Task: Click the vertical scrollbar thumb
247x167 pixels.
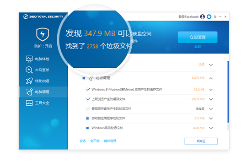Action: (228, 92)
